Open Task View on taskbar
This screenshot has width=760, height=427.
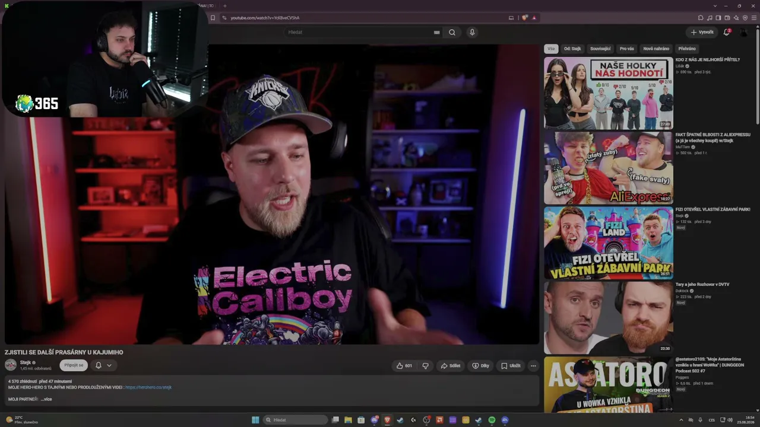[335, 420]
